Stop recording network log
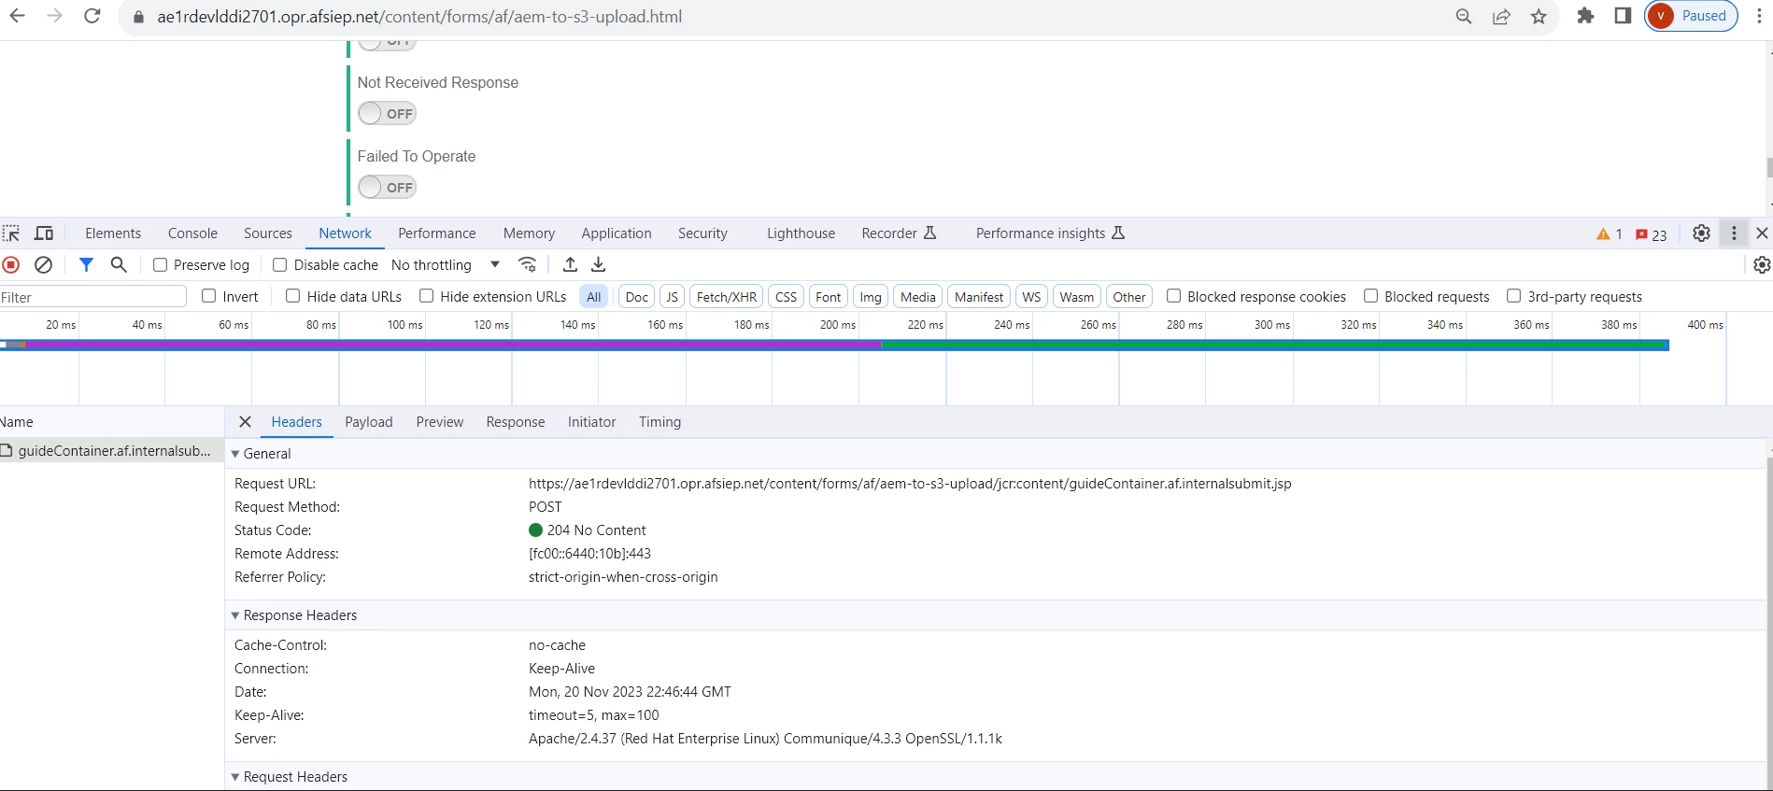 (11, 264)
